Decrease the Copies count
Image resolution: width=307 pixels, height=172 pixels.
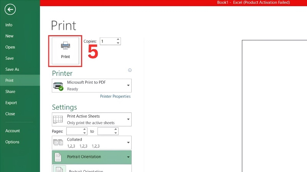coord(118,43)
